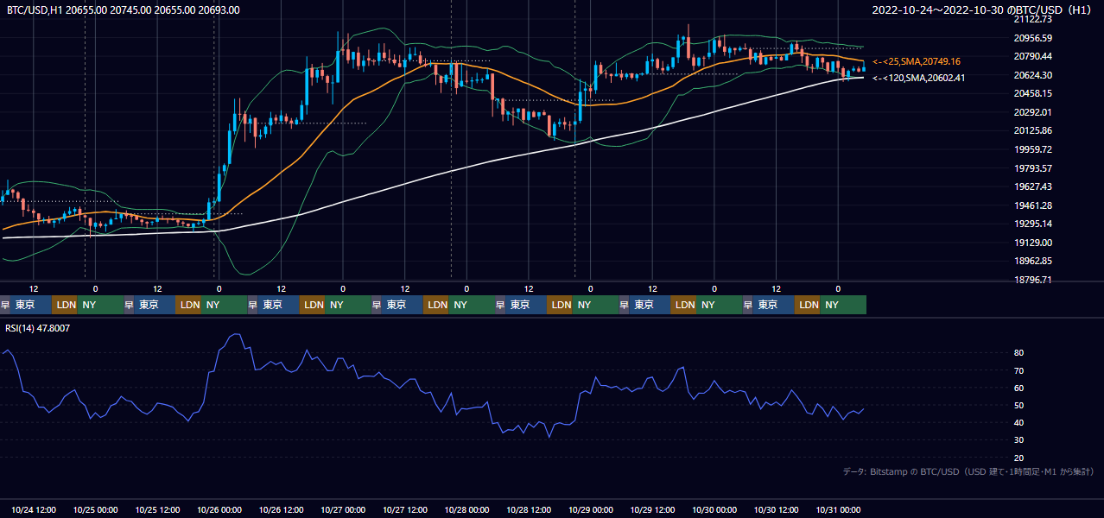The height and width of the screenshot is (518, 1104).
Task: Click the rightmost 東京 session block
Action: point(774,305)
